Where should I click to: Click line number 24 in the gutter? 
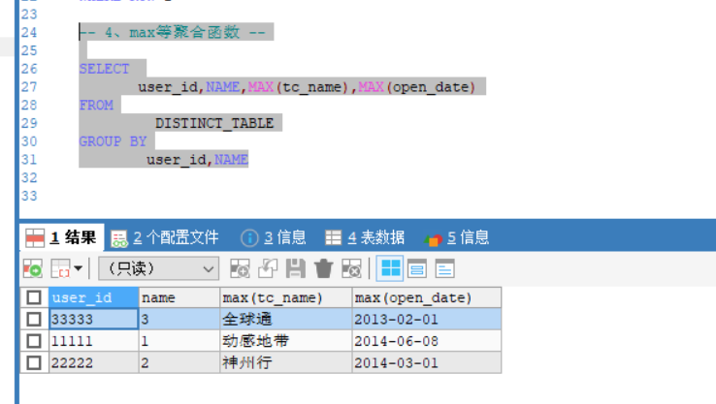pyautogui.click(x=29, y=32)
